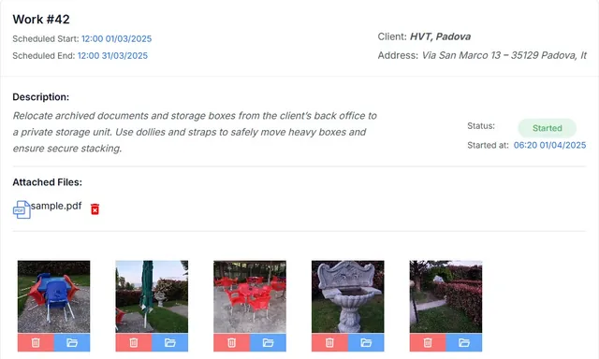View the stone fountain thumbnail
The width and height of the screenshot is (599, 359).
348,296
